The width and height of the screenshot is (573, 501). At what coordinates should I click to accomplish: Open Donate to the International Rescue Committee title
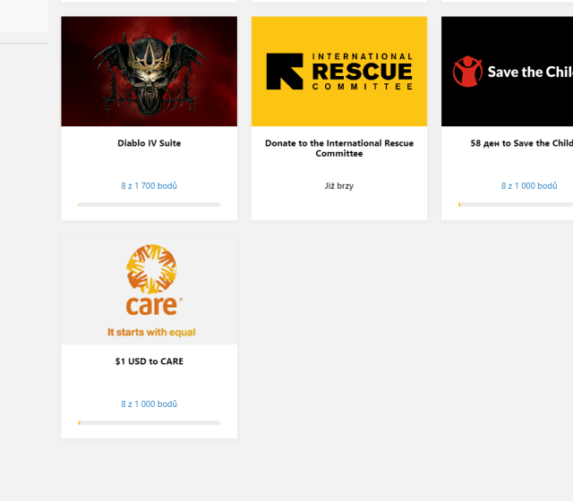coord(339,149)
